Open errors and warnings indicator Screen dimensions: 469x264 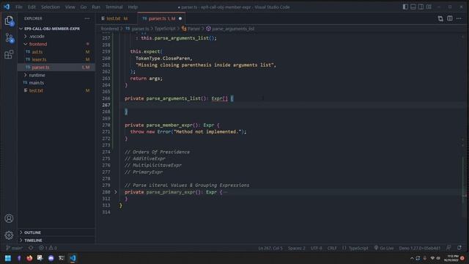[48, 248]
